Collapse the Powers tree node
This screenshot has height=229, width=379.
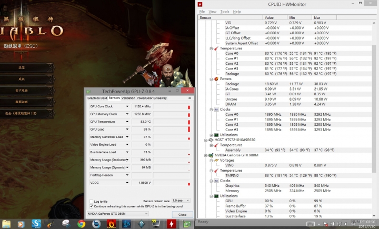(x=211, y=79)
